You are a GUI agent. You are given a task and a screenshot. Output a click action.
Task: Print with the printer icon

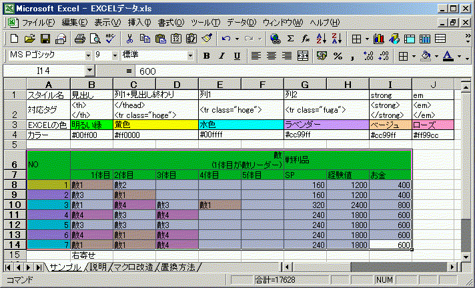point(80,39)
